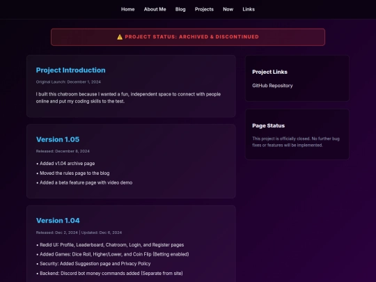Click the 'I built this chatroom' intro paragraph
Image resolution: width=376 pixels, height=282 pixels.
click(128, 97)
